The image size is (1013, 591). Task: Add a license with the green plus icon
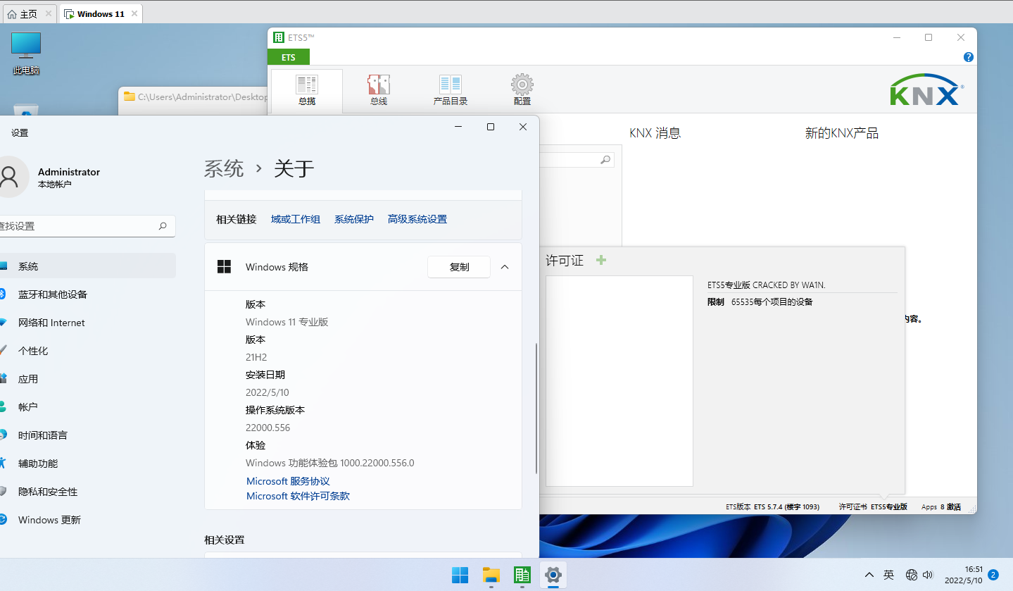coord(601,260)
